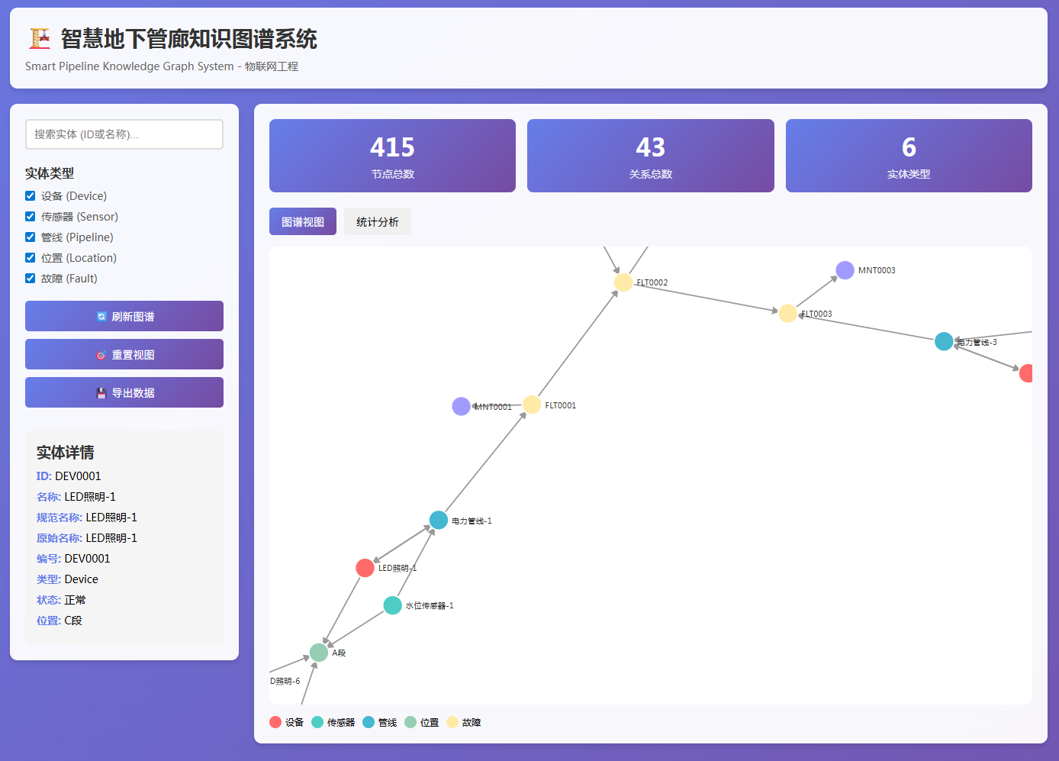Toggle the 传感器 (Sensor) checkbox

pos(31,217)
